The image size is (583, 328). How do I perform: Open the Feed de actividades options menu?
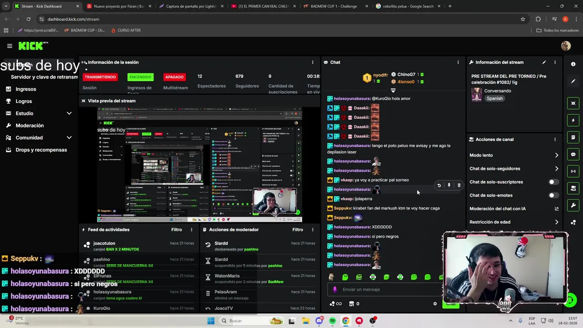[191, 230]
